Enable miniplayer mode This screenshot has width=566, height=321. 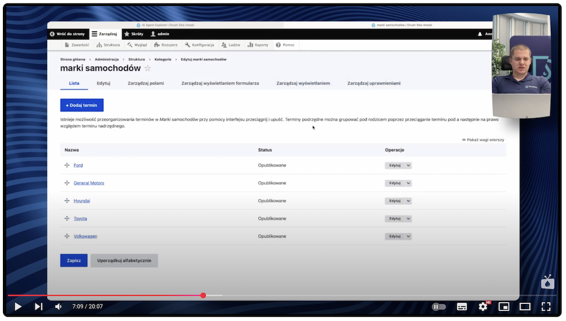click(504, 307)
